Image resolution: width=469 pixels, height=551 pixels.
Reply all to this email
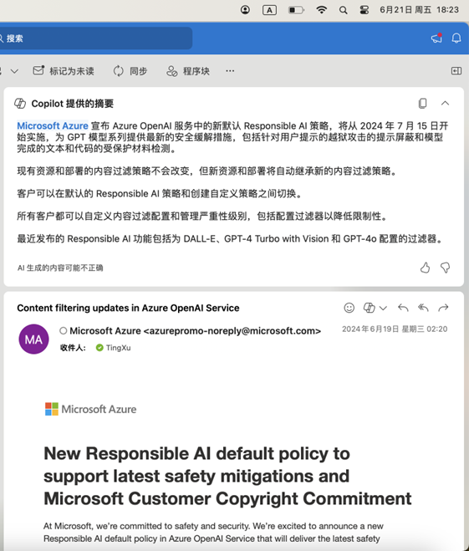pyautogui.click(x=423, y=308)
